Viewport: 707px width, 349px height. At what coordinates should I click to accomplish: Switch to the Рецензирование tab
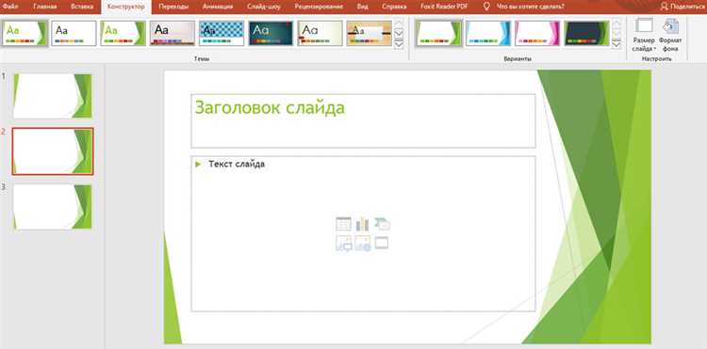click(x=319, y=7)
